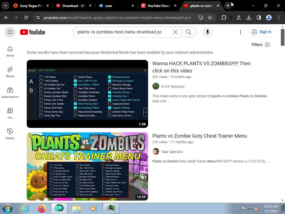
Task: Launch Internet Explorer from taskbar
Action: [25, 208]
